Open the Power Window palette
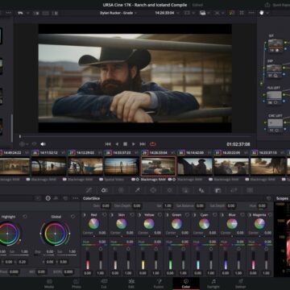This screenshot has height=290, width=290. click(x=153, y=190)
